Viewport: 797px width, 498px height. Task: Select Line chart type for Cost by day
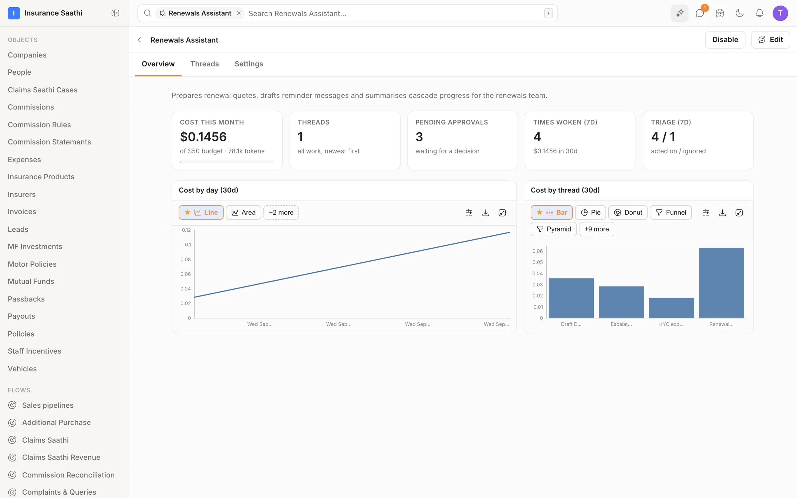[x=201, y=212]
